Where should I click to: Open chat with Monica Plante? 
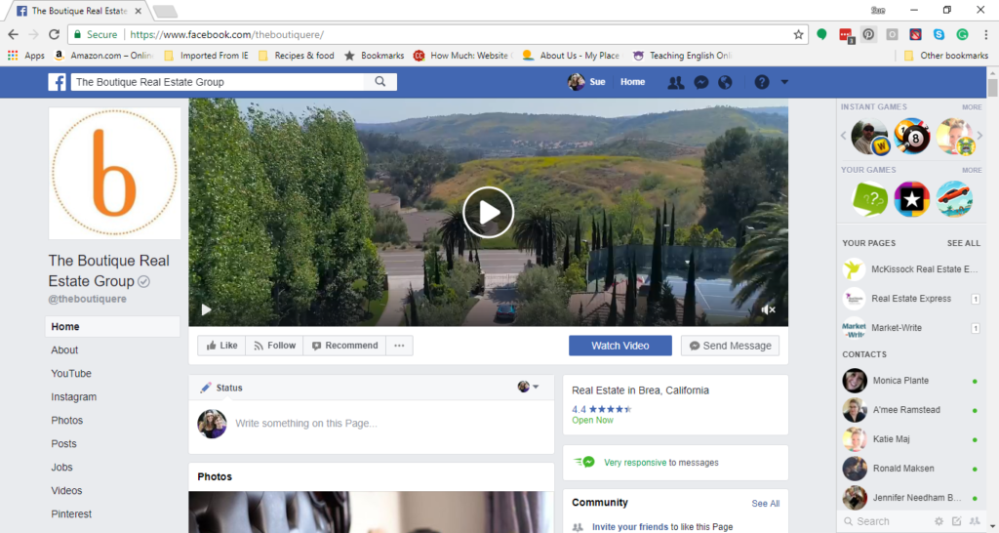pyautogui.click(x=911, y=381)
